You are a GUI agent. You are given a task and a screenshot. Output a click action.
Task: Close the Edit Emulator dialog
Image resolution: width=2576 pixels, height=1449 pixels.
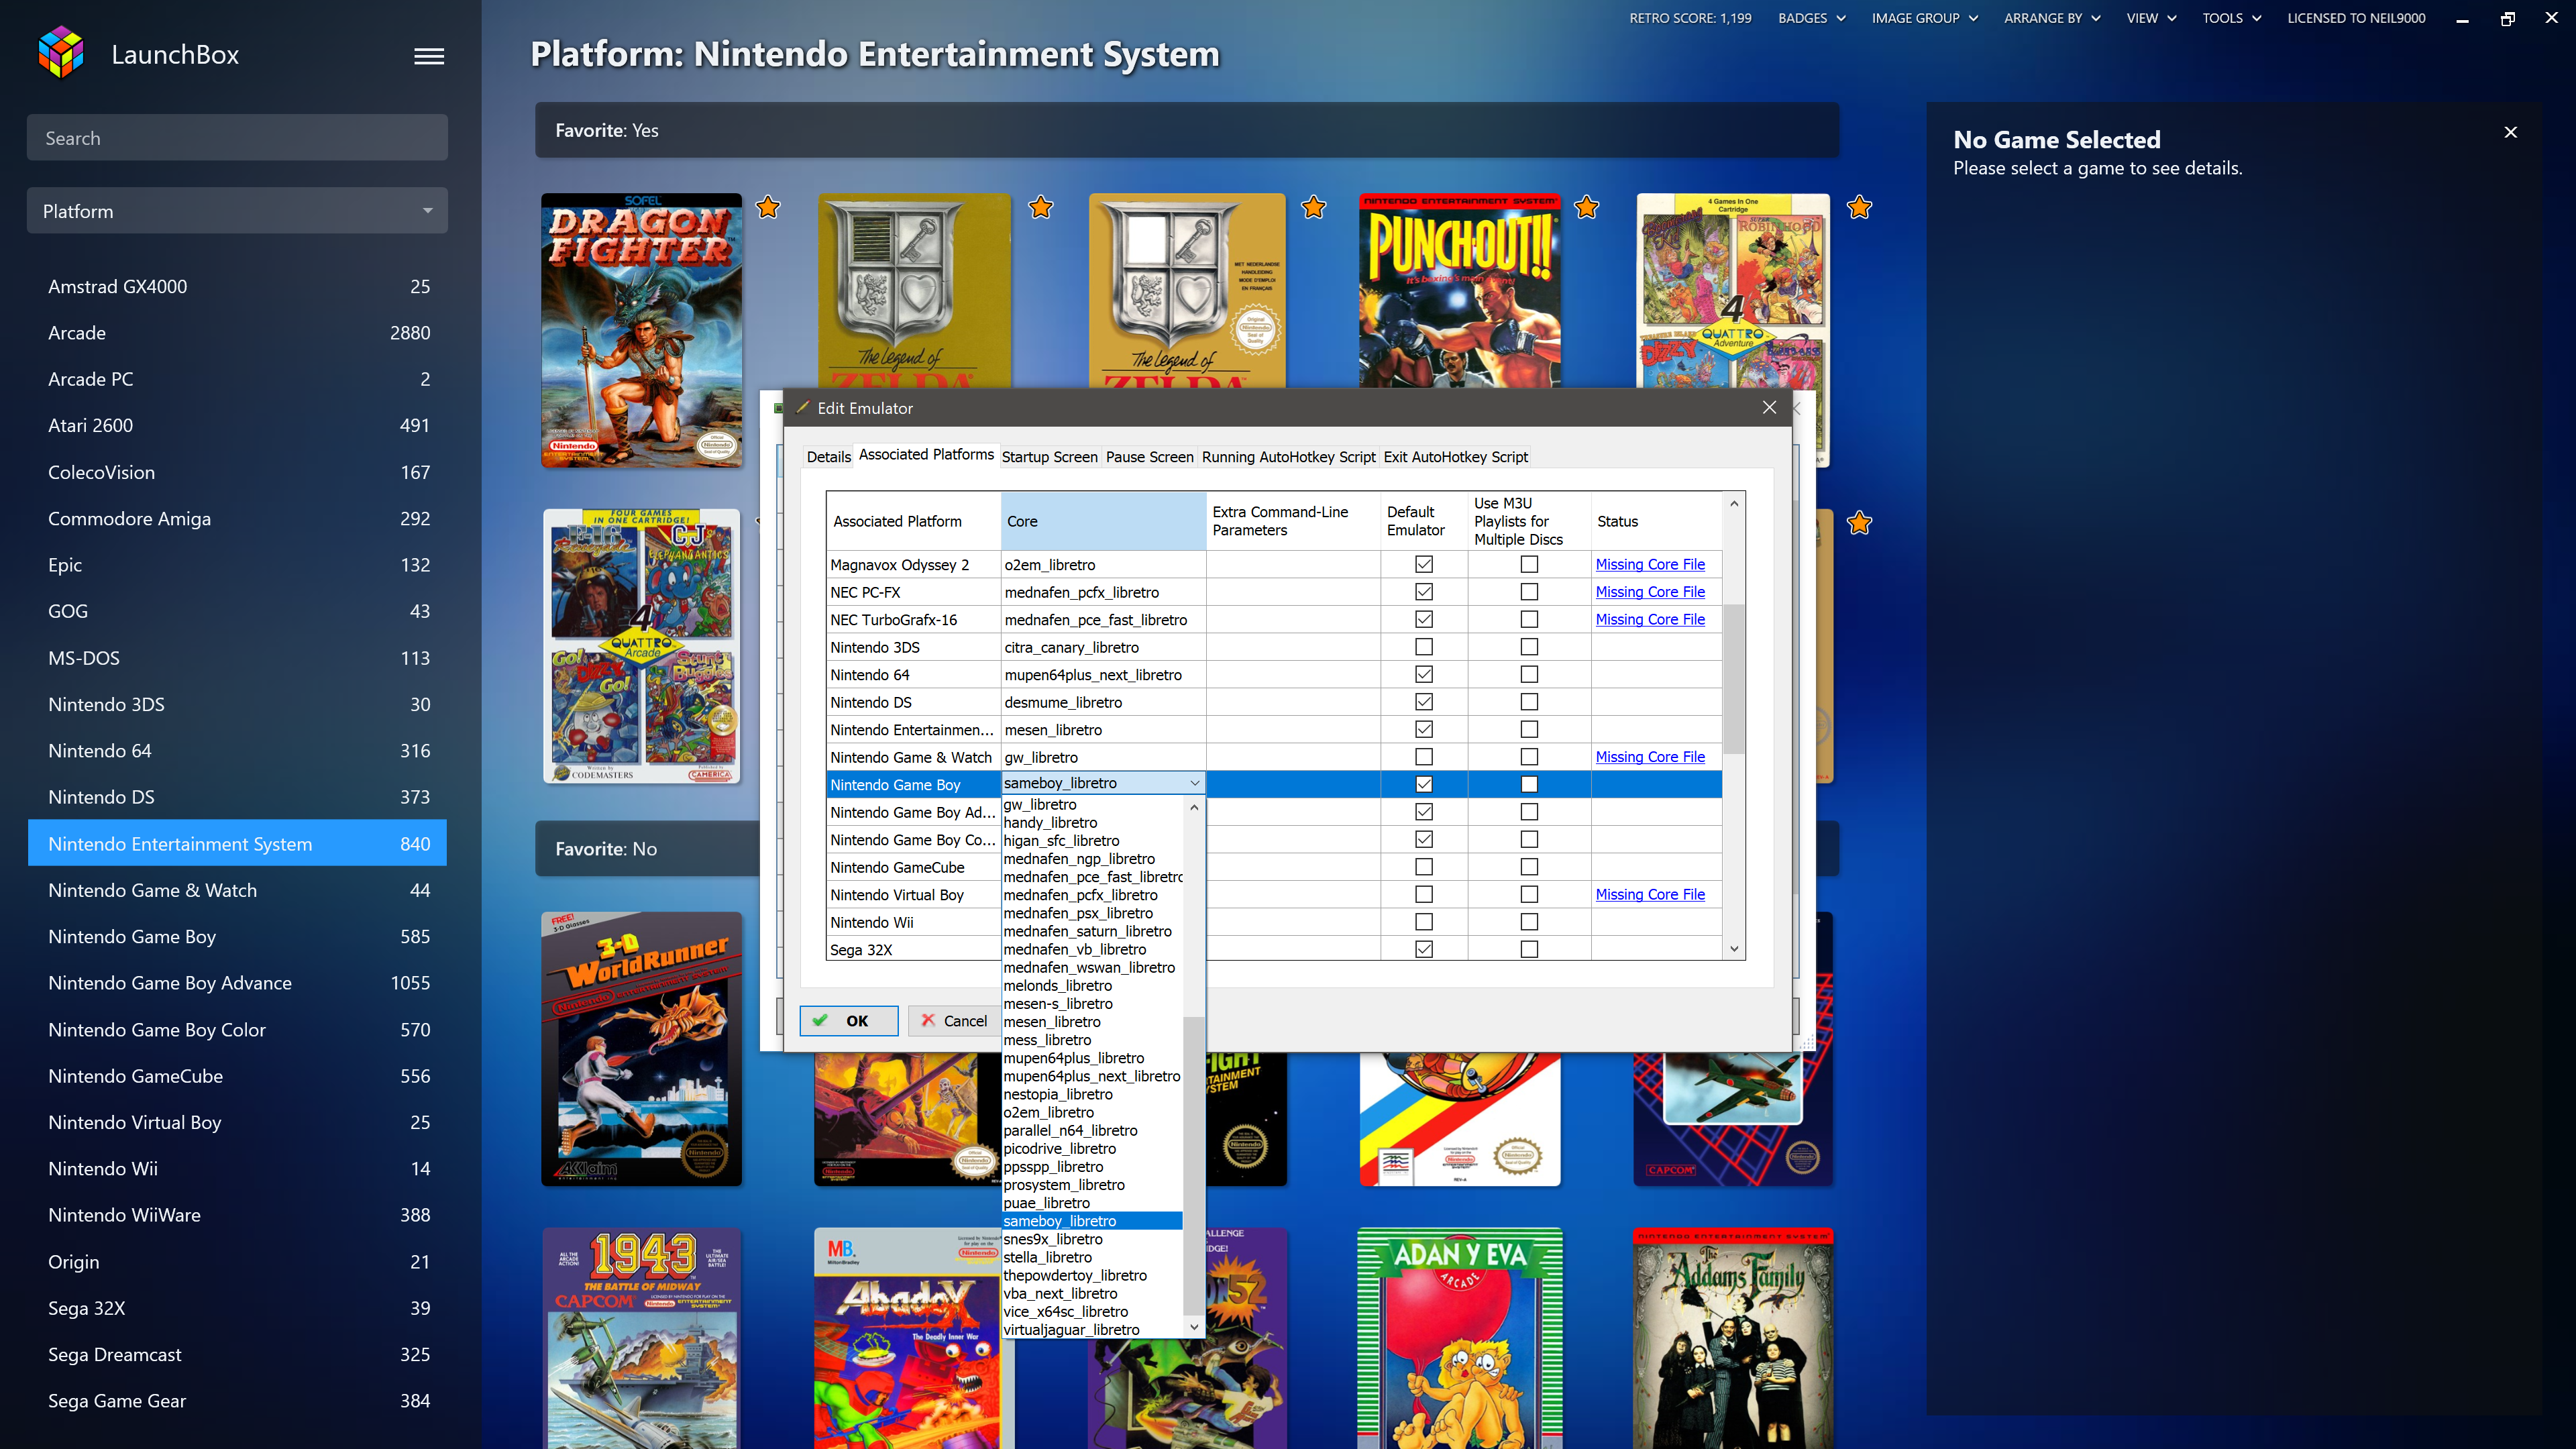(1769, 407)
